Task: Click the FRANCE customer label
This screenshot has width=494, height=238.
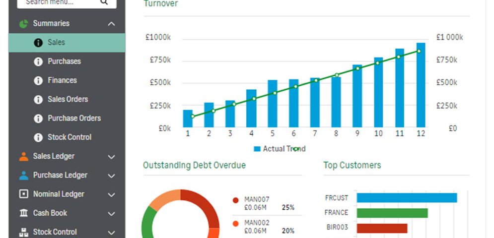Action: [x=336, y=213]
